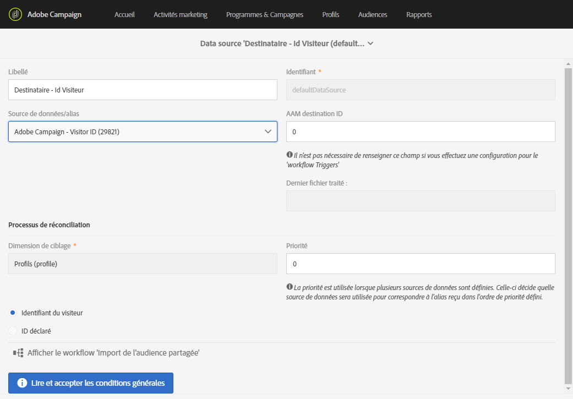Image resolution: width=573 pixels, height=399 pixels.
Task: Click info icon next to AAM destination note
Action: pyautogui.click(x=290, y=155)
